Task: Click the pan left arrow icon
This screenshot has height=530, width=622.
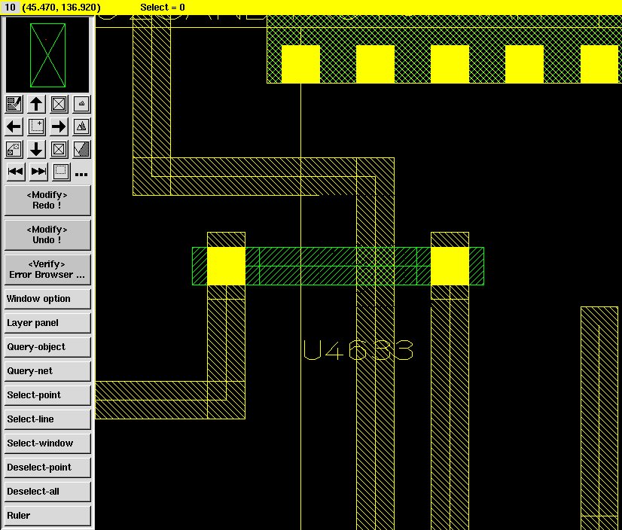Action: click(x=14, y=126)
